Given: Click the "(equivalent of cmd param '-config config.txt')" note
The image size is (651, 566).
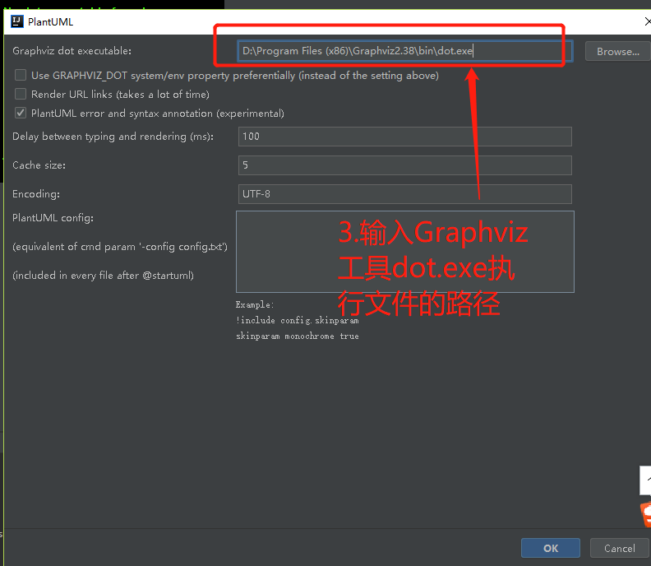Looking at the screenshot, I should point(120,247).
